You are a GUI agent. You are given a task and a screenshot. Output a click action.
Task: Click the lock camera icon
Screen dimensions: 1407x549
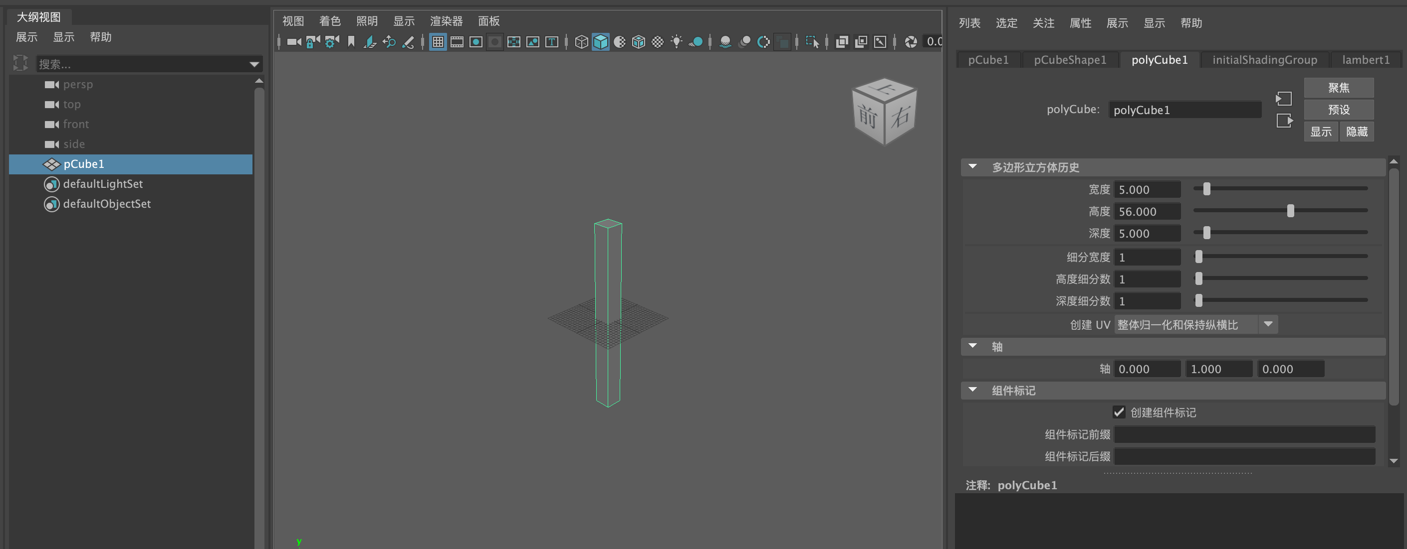(x=312, y=42)
